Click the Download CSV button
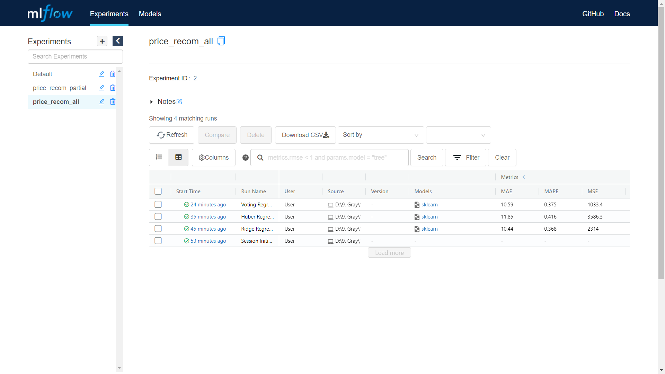This screenshot has height=374, width=665. pyautogui.click(x=305, y=135)
